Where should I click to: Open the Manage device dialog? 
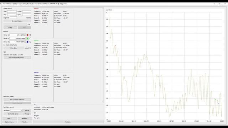click(x=27, y=114)
